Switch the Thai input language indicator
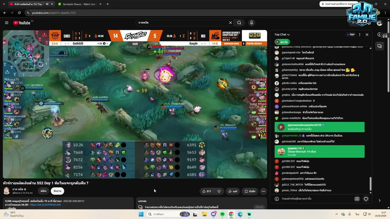 tap(357, 214)
